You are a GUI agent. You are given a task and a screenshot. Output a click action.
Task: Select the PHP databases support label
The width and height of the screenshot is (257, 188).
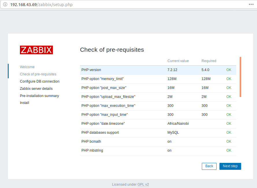(100, 133)
